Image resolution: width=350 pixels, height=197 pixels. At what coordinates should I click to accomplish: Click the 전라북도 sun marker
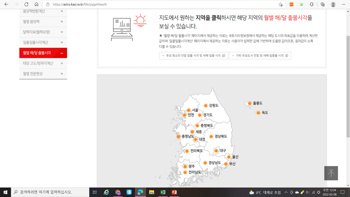pyautogui.click(x=187, y=151)
